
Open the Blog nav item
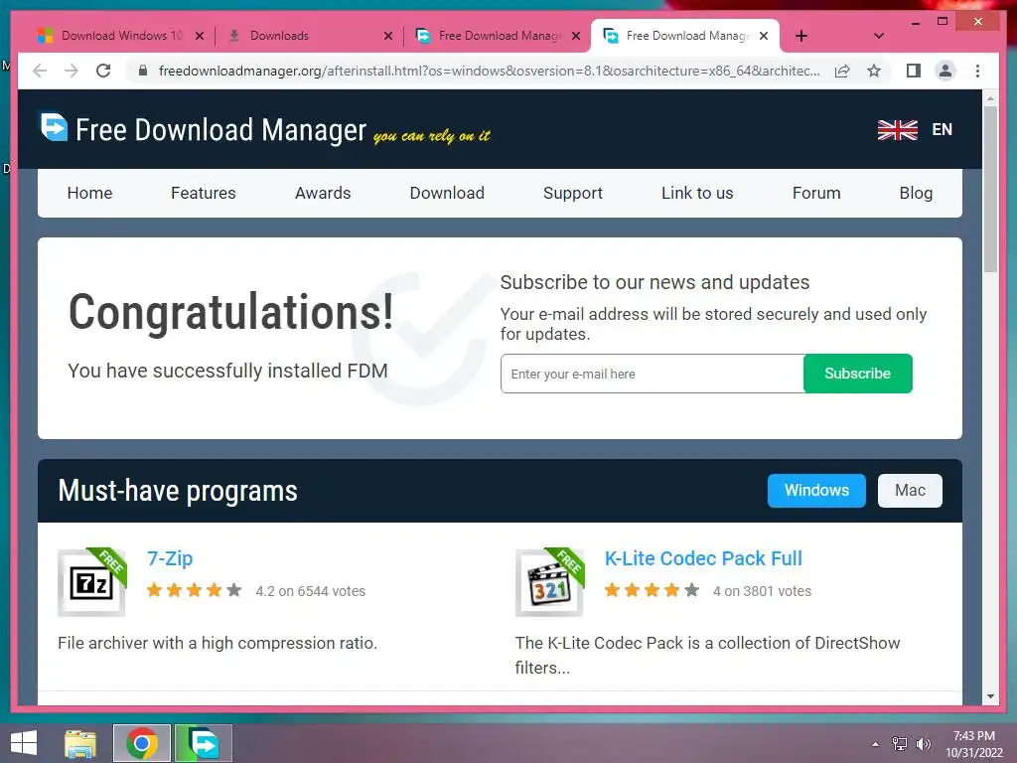coord(916,193)
